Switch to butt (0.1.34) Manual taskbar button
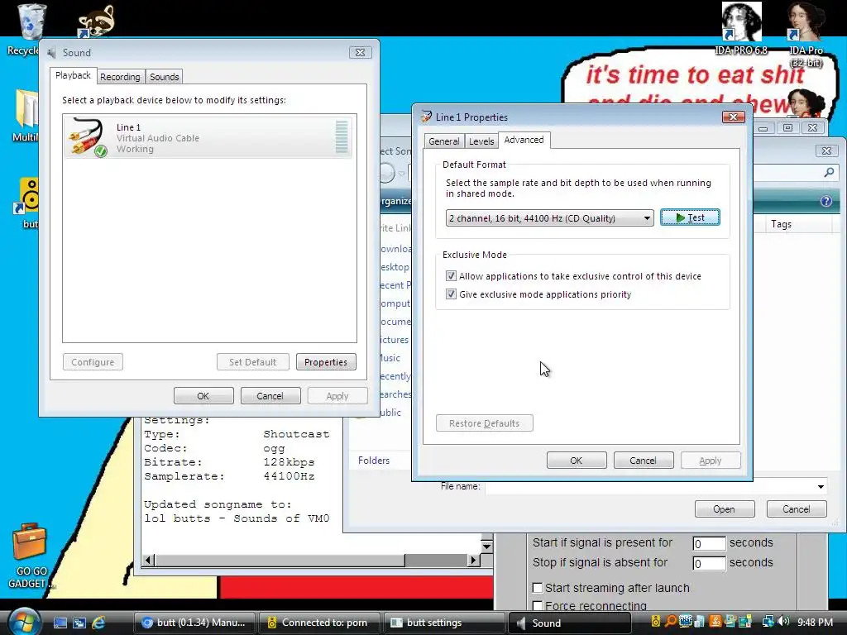 [194, 623]
